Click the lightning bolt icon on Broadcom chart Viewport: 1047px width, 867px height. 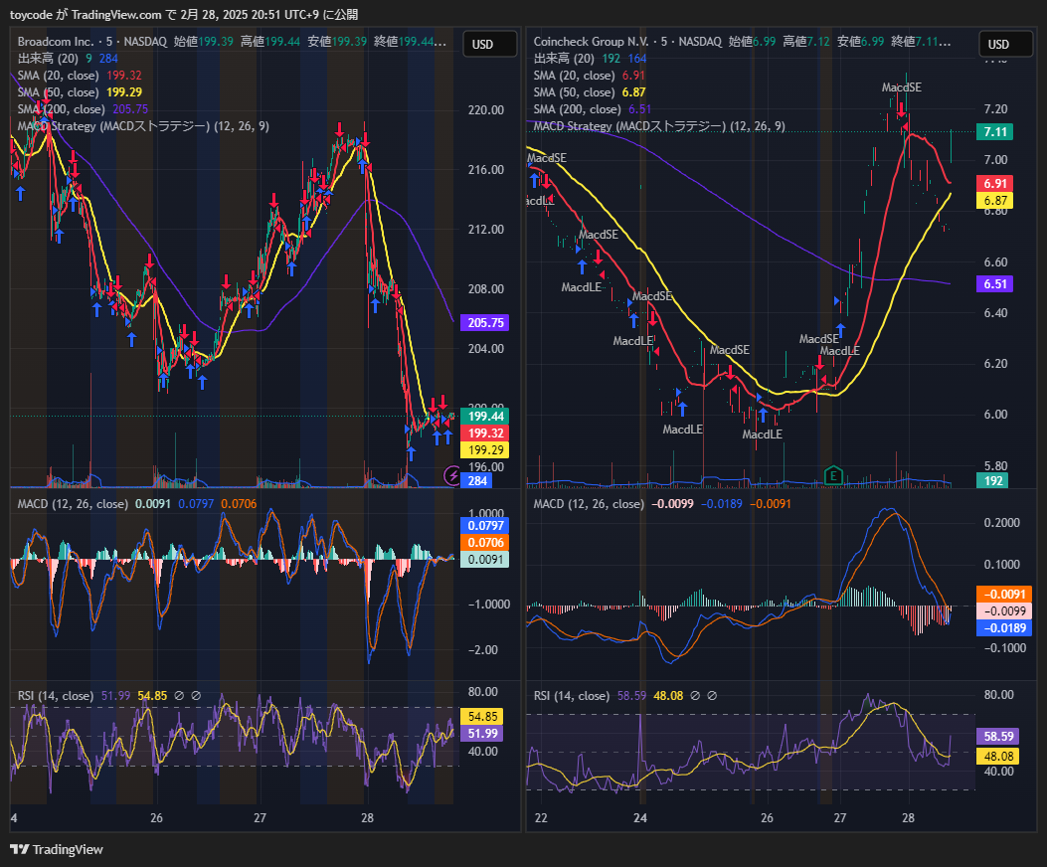(x=452, y=475)
